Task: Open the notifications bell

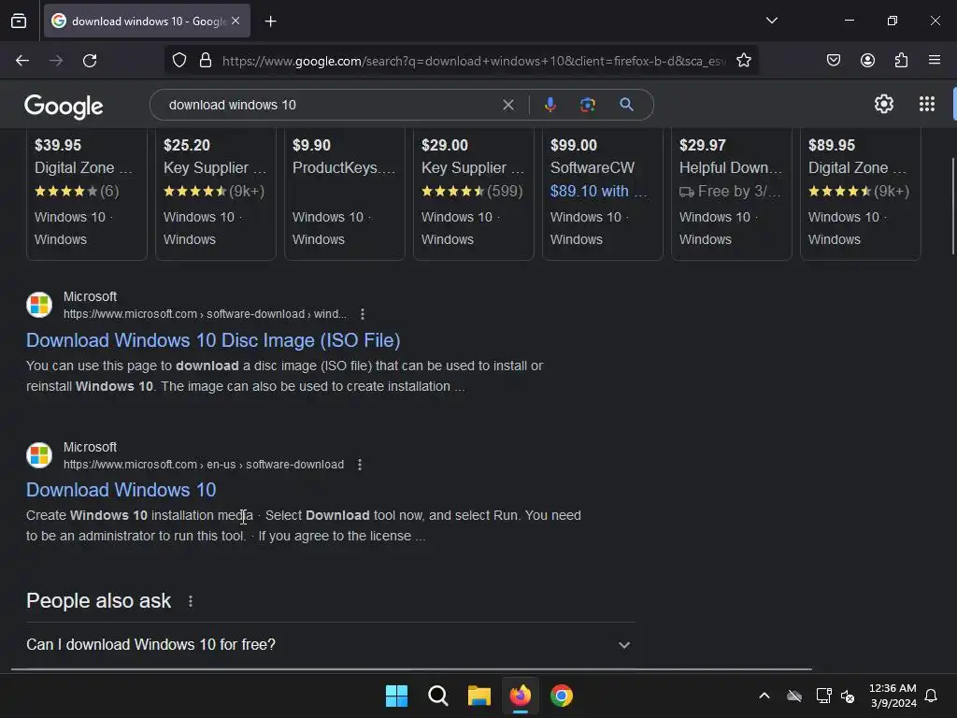Action: pyautogui.click(x=931, y=696)
